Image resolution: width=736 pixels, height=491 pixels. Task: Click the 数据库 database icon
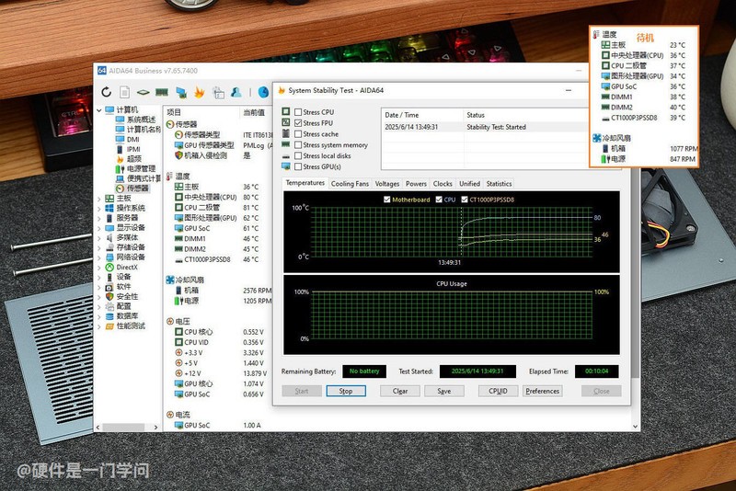pos(109,316)
